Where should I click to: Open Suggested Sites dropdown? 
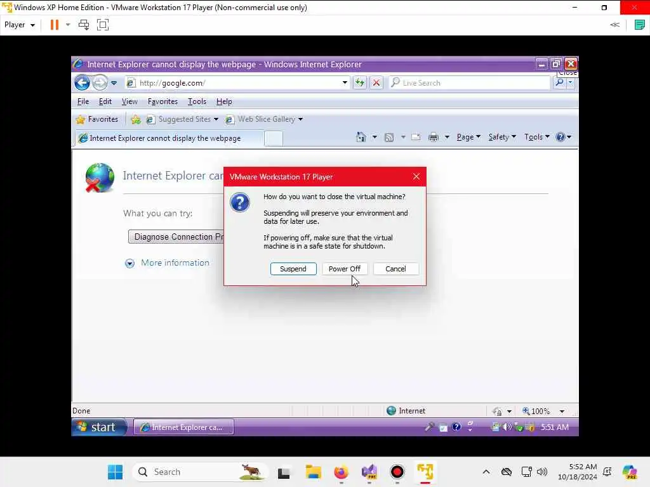click(182, 119)
